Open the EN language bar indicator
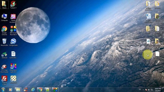 coord(140,89)
